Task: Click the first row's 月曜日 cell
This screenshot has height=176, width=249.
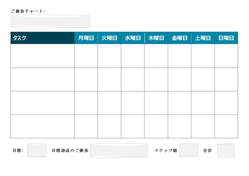Action: pos(86,56)
